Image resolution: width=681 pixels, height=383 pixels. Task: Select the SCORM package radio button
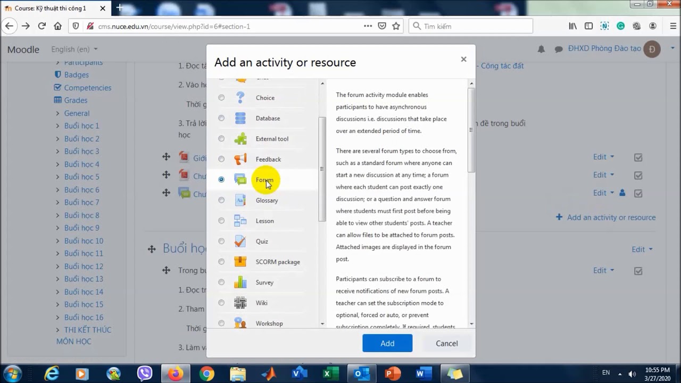tap(221, 262)
